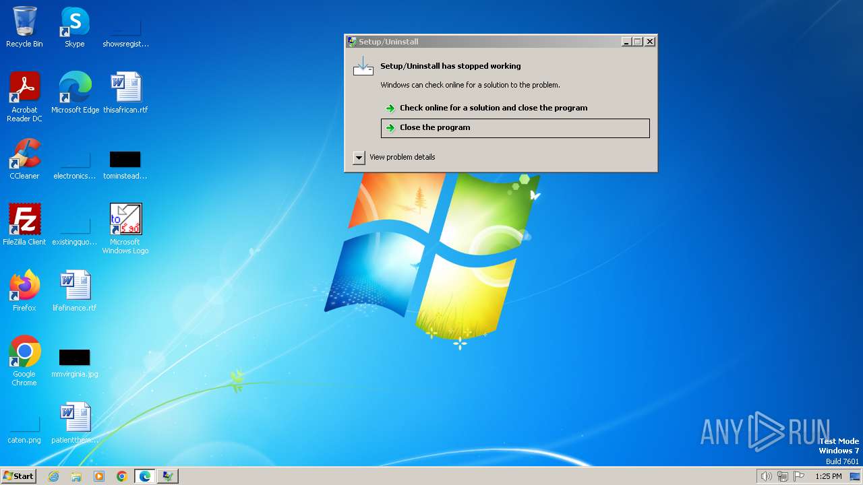Select the thisafrican.rtf document

(125, 93)
